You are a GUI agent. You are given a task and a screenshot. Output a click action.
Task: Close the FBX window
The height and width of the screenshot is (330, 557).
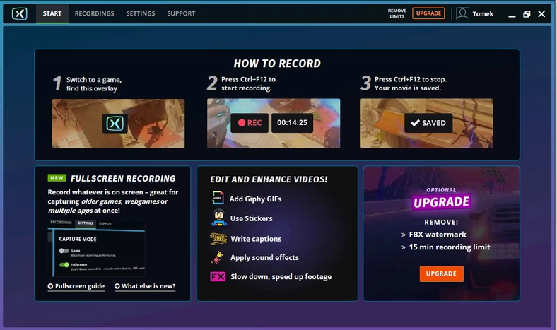(x=541, y=14)
